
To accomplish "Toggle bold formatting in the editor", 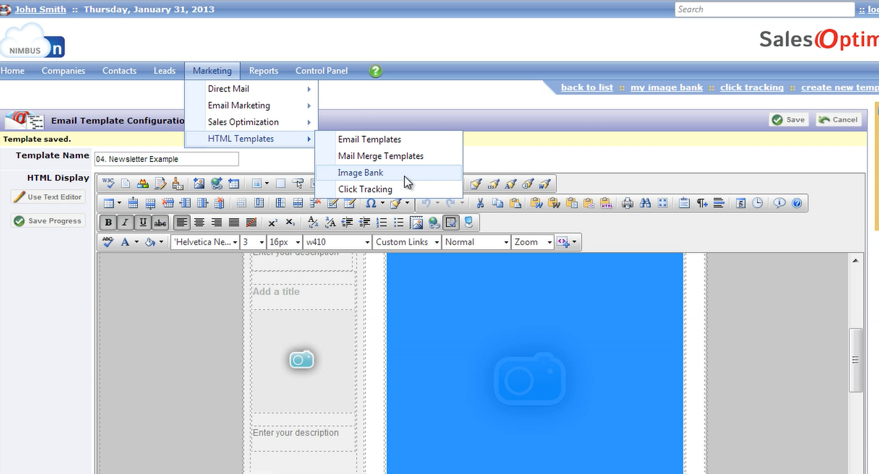I will pyautogui.click(x=108, y=222).
